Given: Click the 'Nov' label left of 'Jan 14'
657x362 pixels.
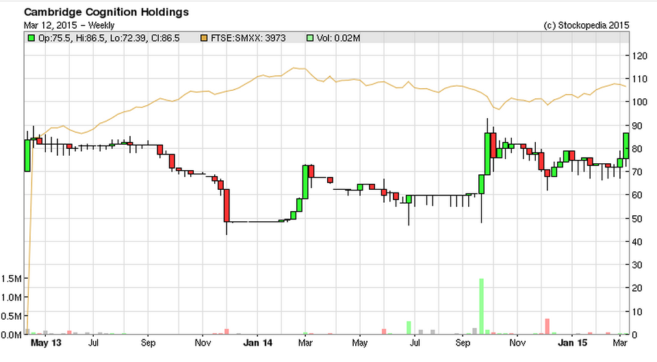Looking at the screenshot, I should [x=203, y=343].
